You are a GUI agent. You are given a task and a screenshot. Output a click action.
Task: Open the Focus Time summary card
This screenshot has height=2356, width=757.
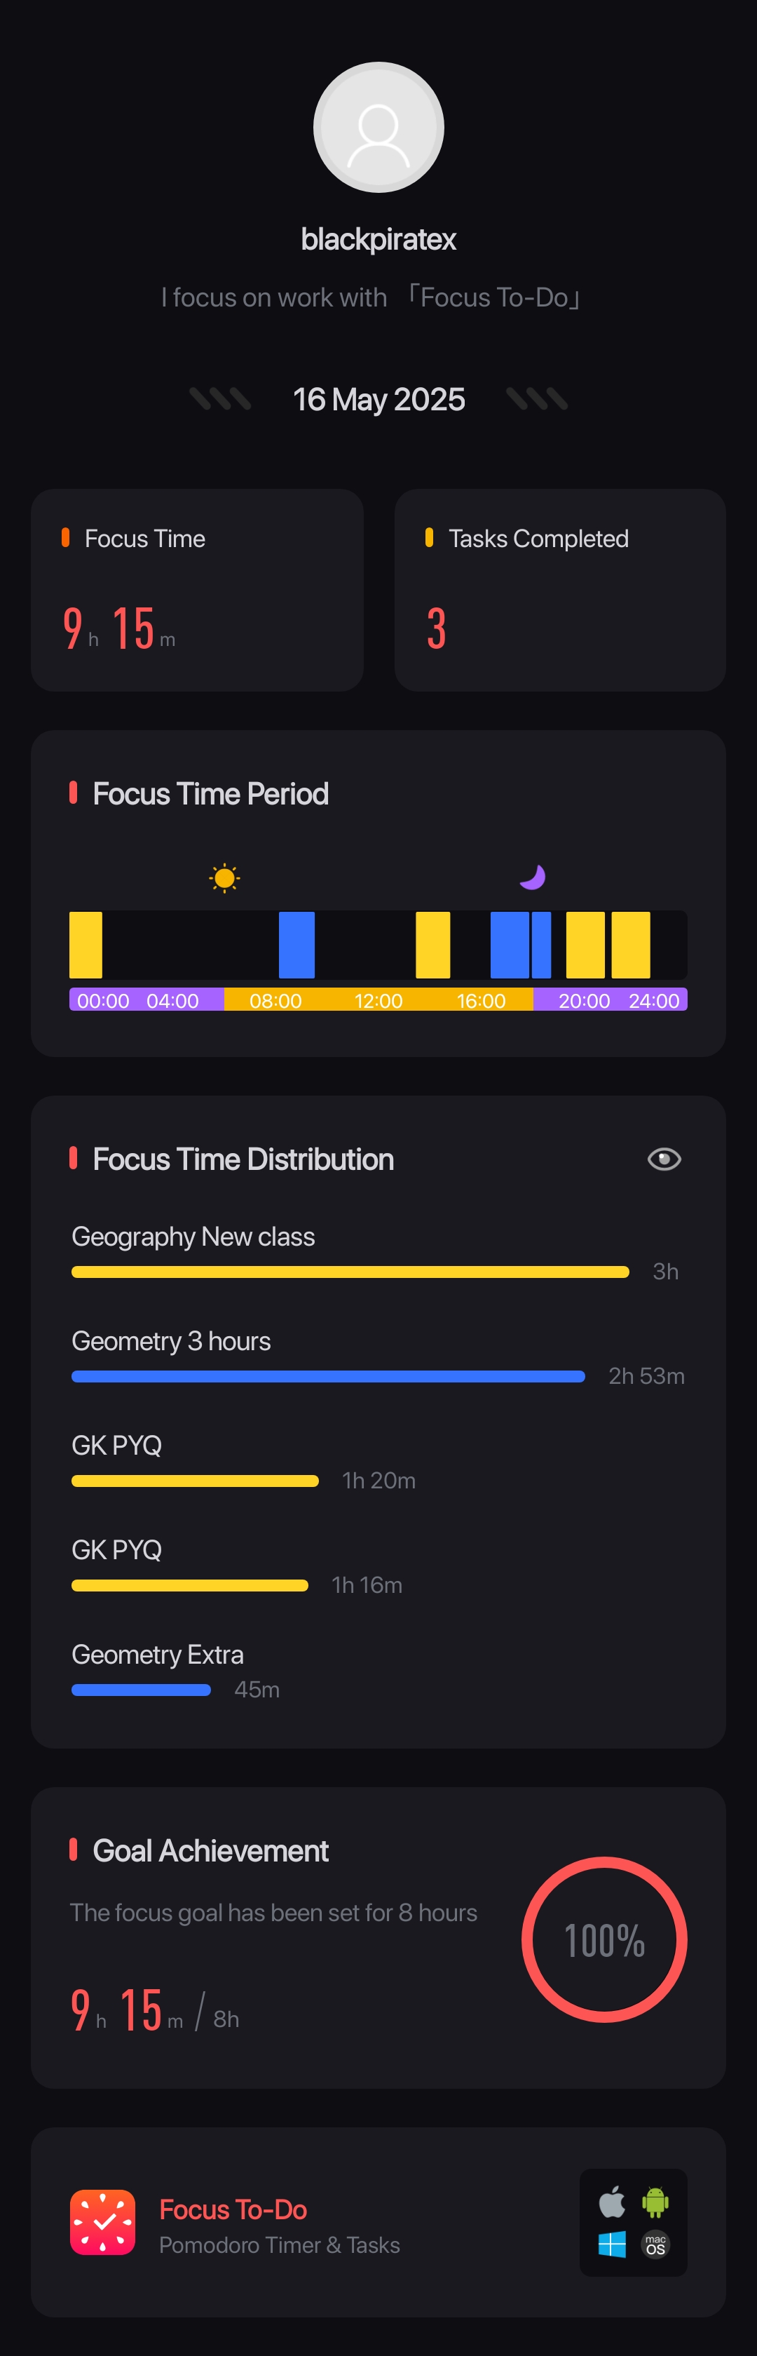coord(198,590)
